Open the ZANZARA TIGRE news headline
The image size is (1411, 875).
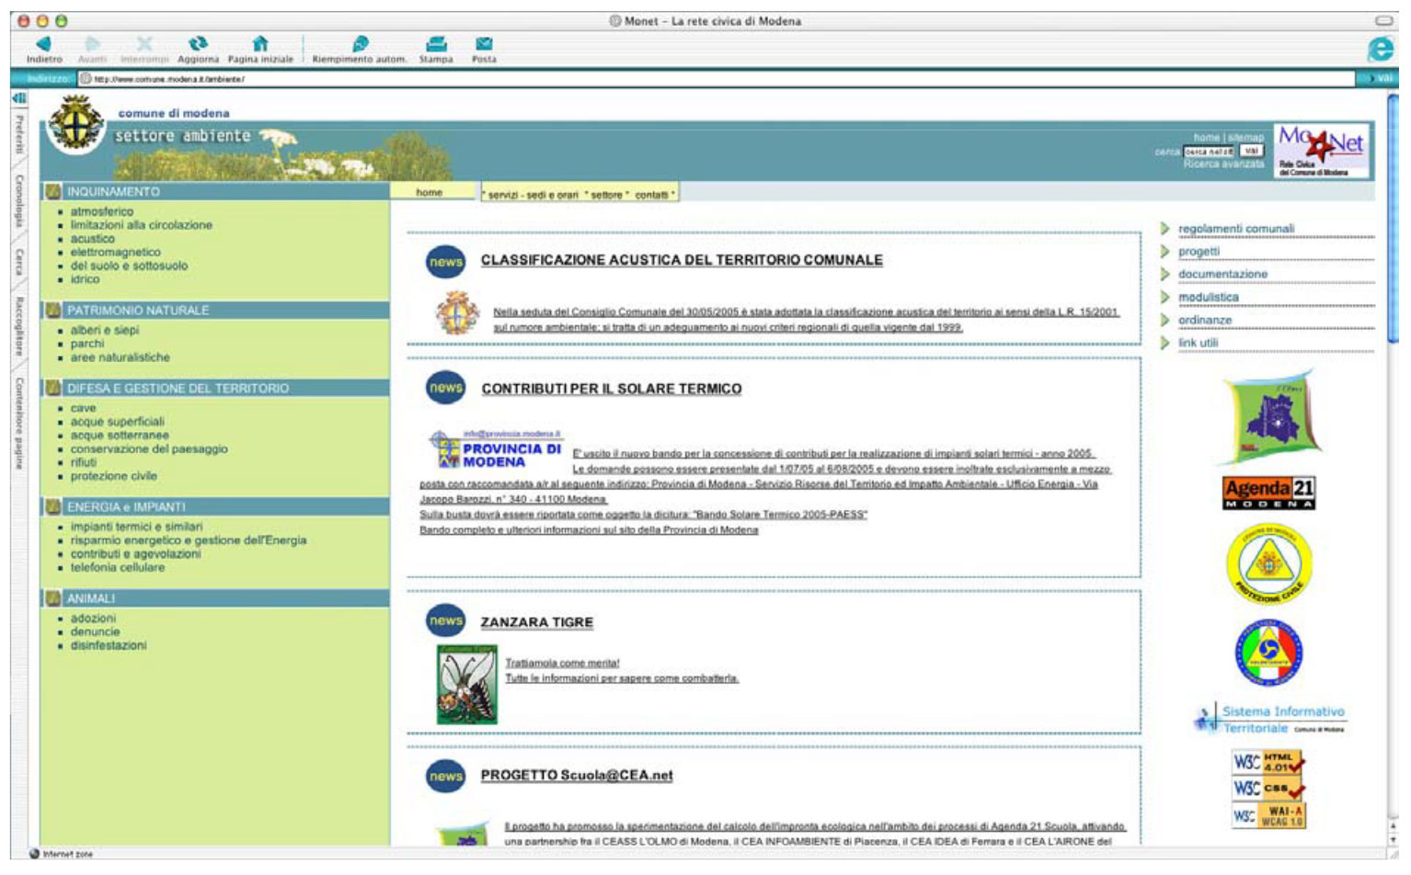click(x=537, y=623)
